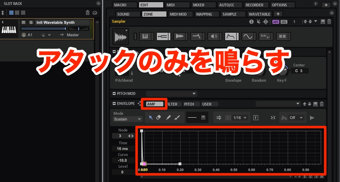Collapse the ENVELOPE section
Viewport: 340px width, 182px height.
click(114, 103)
